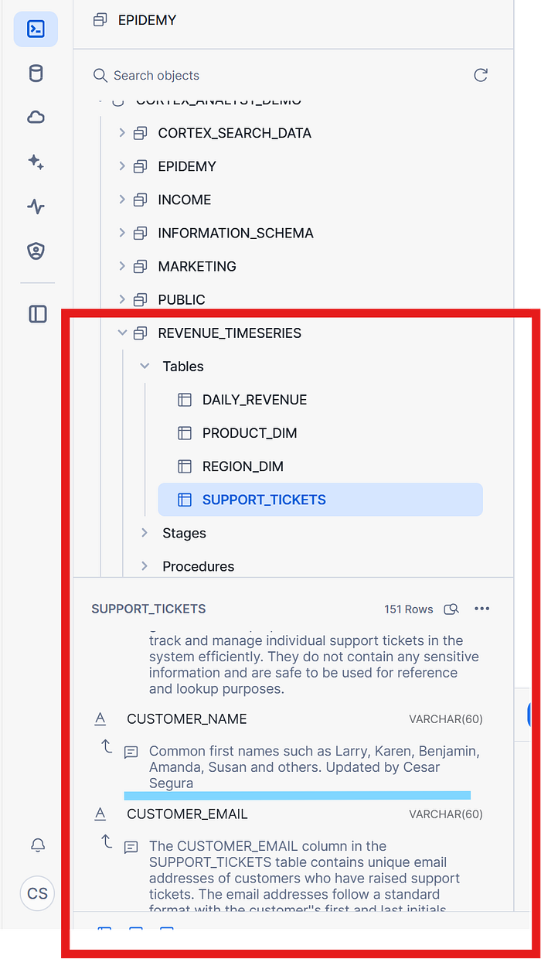Expand the Stages node
This screenshot has width=541, height=959.
[x=144, y=533]
